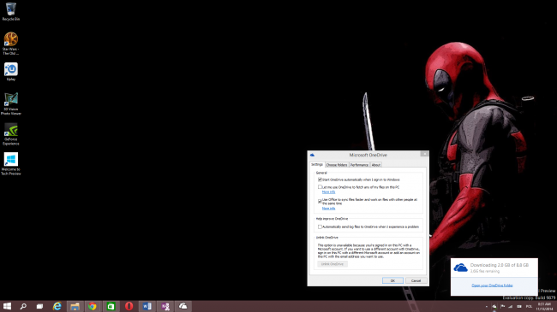Click the taskbar Search magnifier icon
Viewport: 557px width, 312px height.
23,306
